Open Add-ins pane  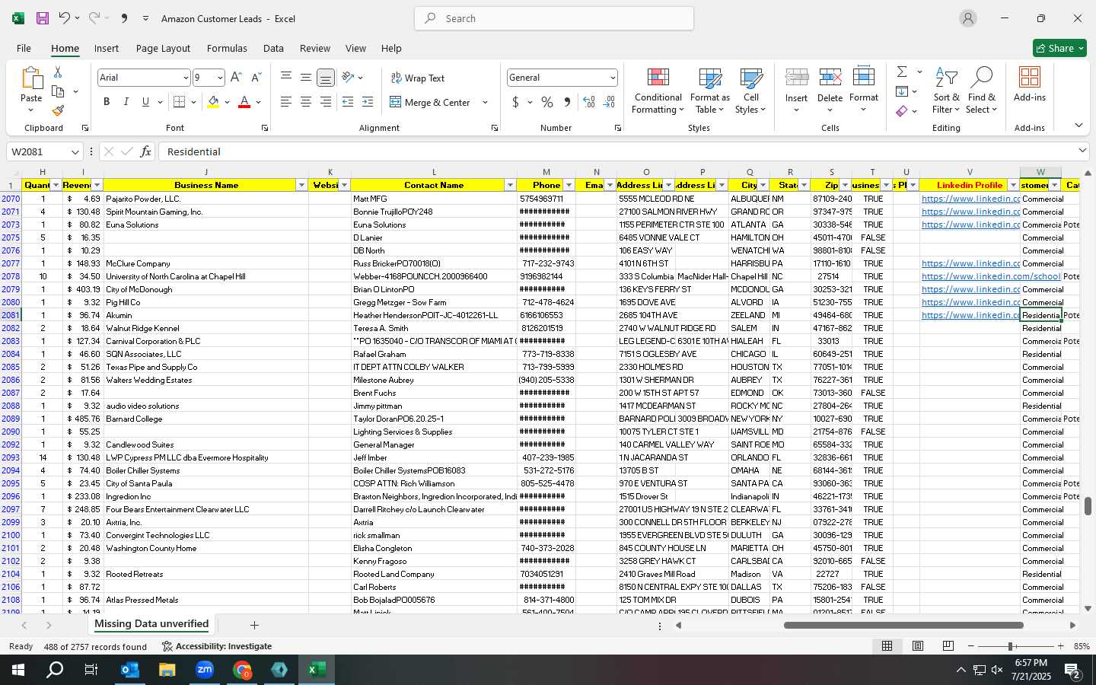tap(1030, 85)
